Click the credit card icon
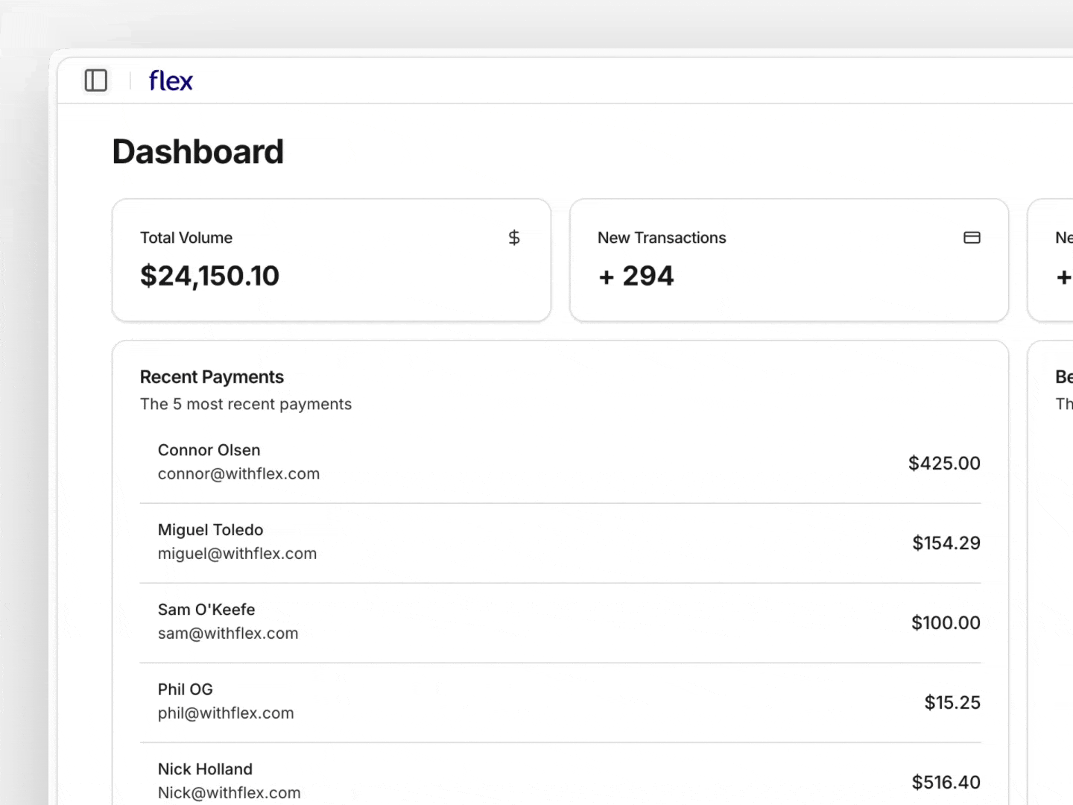Screen dimensions: 1073x805 coord(972,238)
